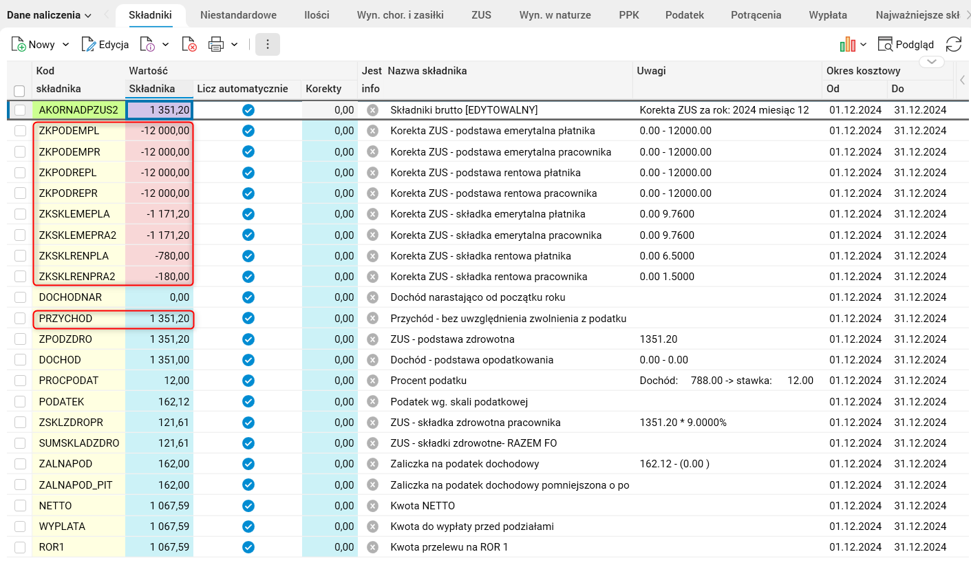Select the AKORNADPZUS2 value cell 1 351,20
Screen dimensions: 971x563
point(159,110)
